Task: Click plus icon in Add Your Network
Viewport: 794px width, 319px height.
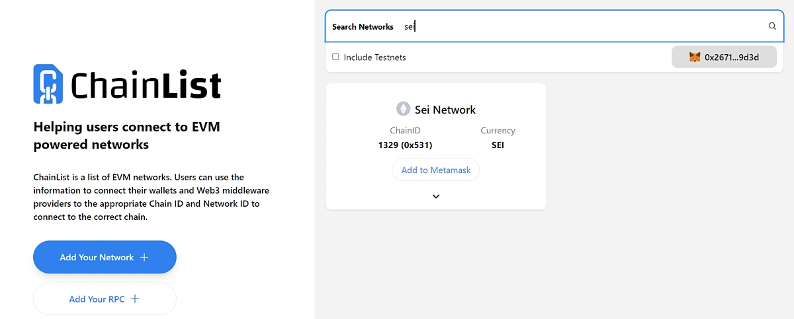Action: 144,257
